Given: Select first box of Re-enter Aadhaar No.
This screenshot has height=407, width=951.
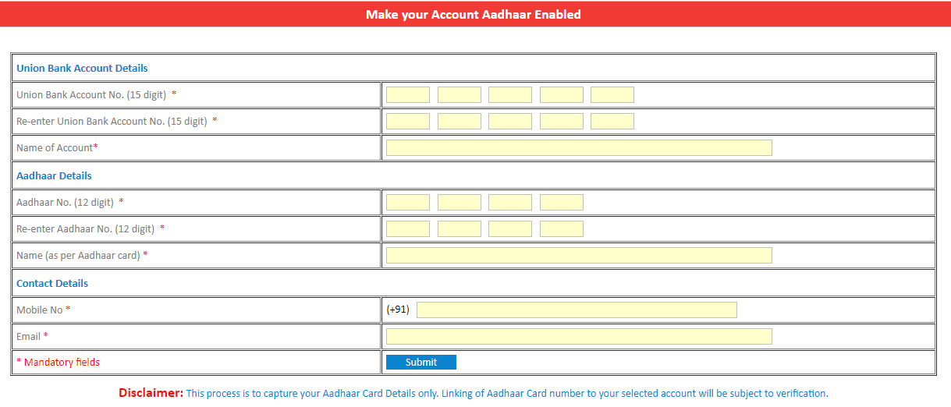Looking at the screenshot, I should point(408,229).
